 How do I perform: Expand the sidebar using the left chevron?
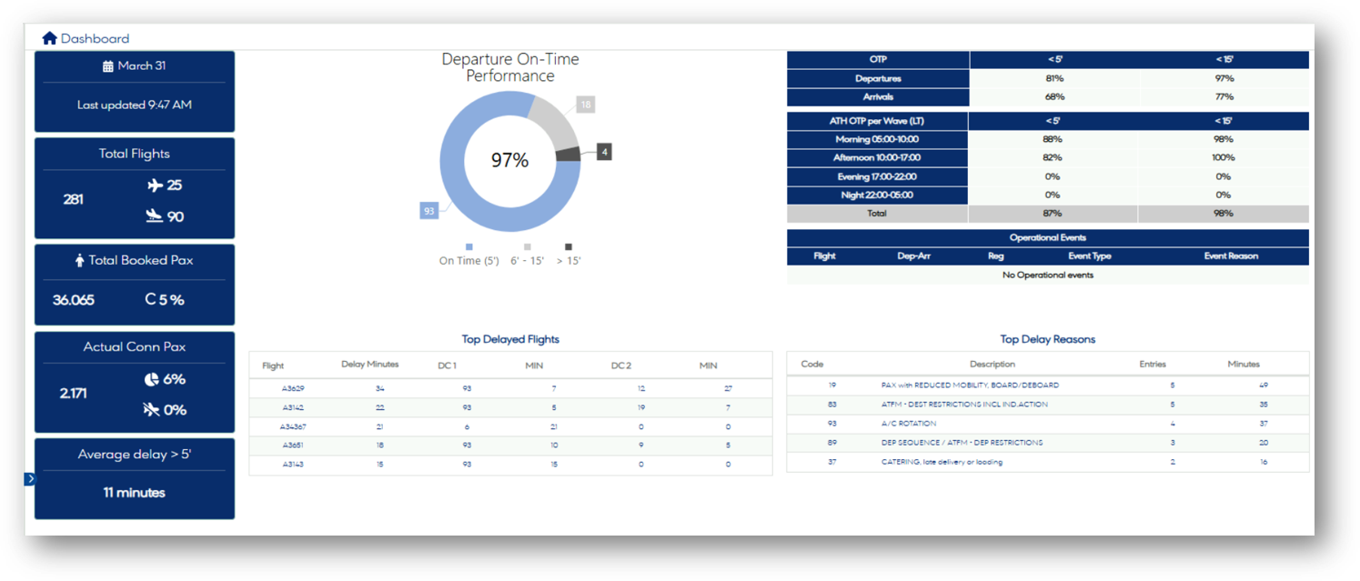[x=29, y=478]
